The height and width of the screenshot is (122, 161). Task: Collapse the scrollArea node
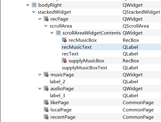[46, 26]
